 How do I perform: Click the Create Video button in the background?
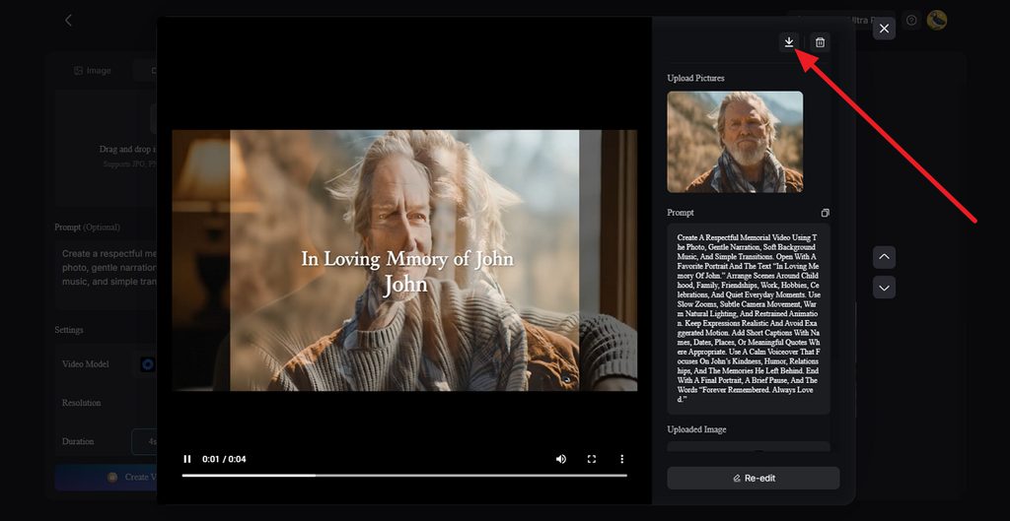(x=107, y=478)
